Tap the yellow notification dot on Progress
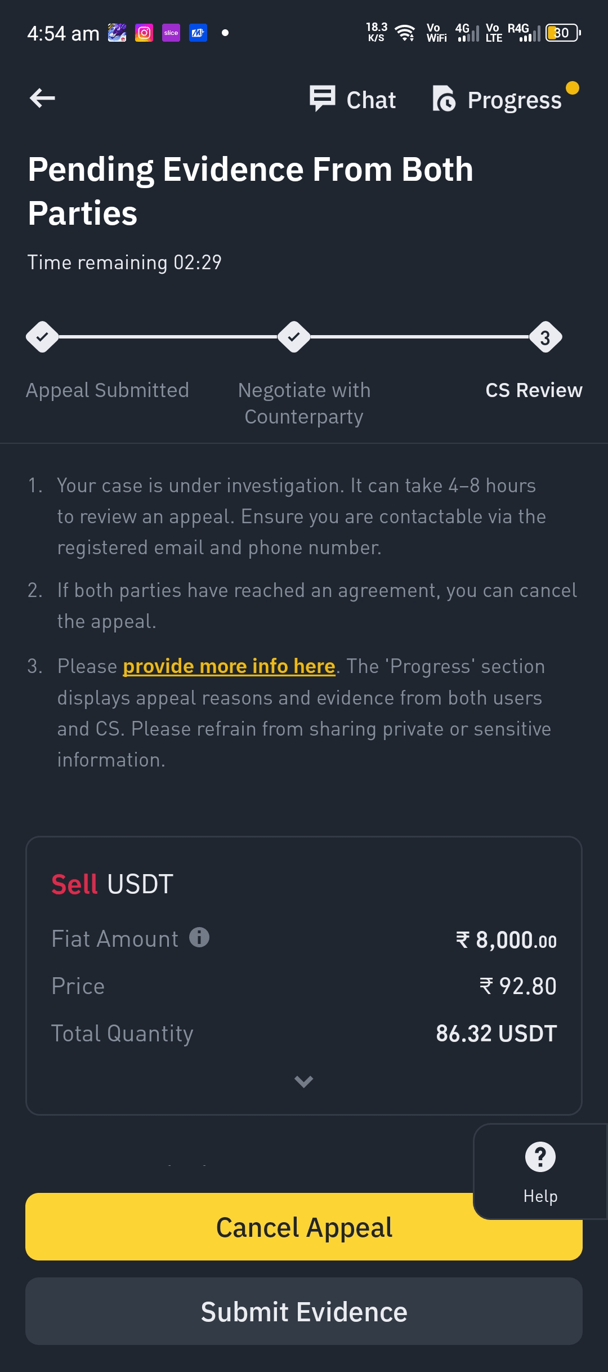Screen dimensions: 608x1372 click(573, 88)
